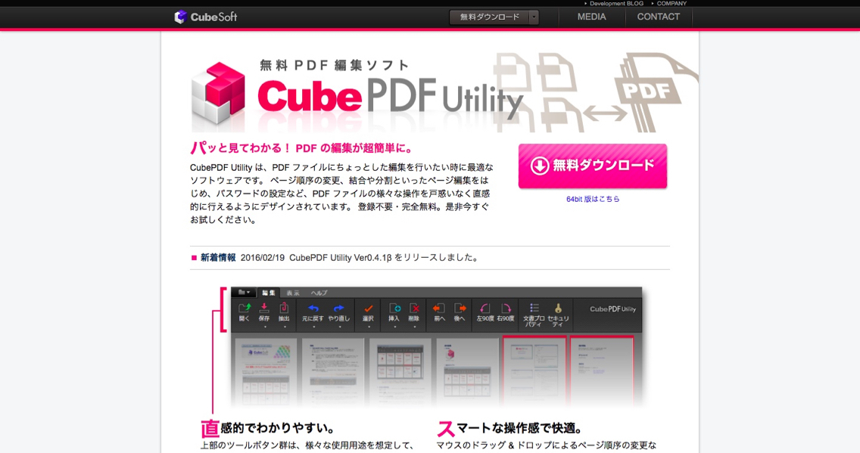860x453 pixels.
Task: Expand the 無料ダウンロード dropdown arrow in header
Action: [x=534, y=17]
